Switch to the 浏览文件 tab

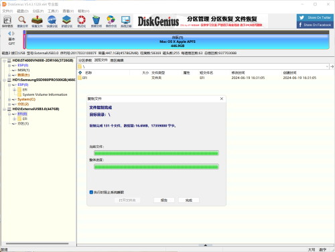tap(101, 60)
